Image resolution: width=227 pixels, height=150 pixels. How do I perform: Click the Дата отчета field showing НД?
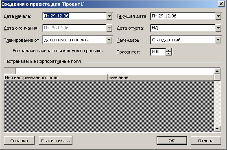[183, 28]
